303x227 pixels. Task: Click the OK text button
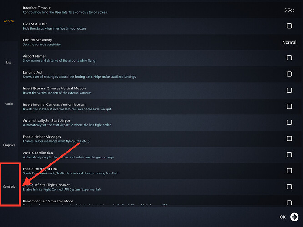tap(283, 217)
